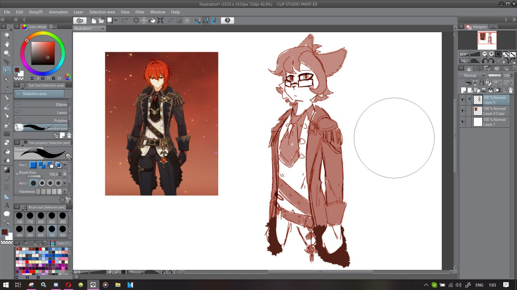
Task: Open the Filter menu
Action: point(140,12)
